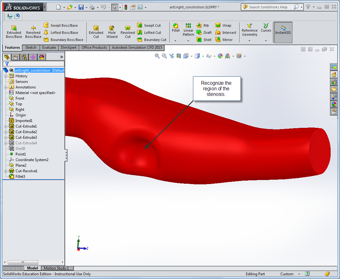Switch to the Office Products tab

tap(94, 47)
